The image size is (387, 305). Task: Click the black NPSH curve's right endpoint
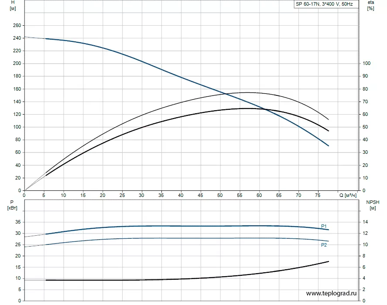point(329,261)
